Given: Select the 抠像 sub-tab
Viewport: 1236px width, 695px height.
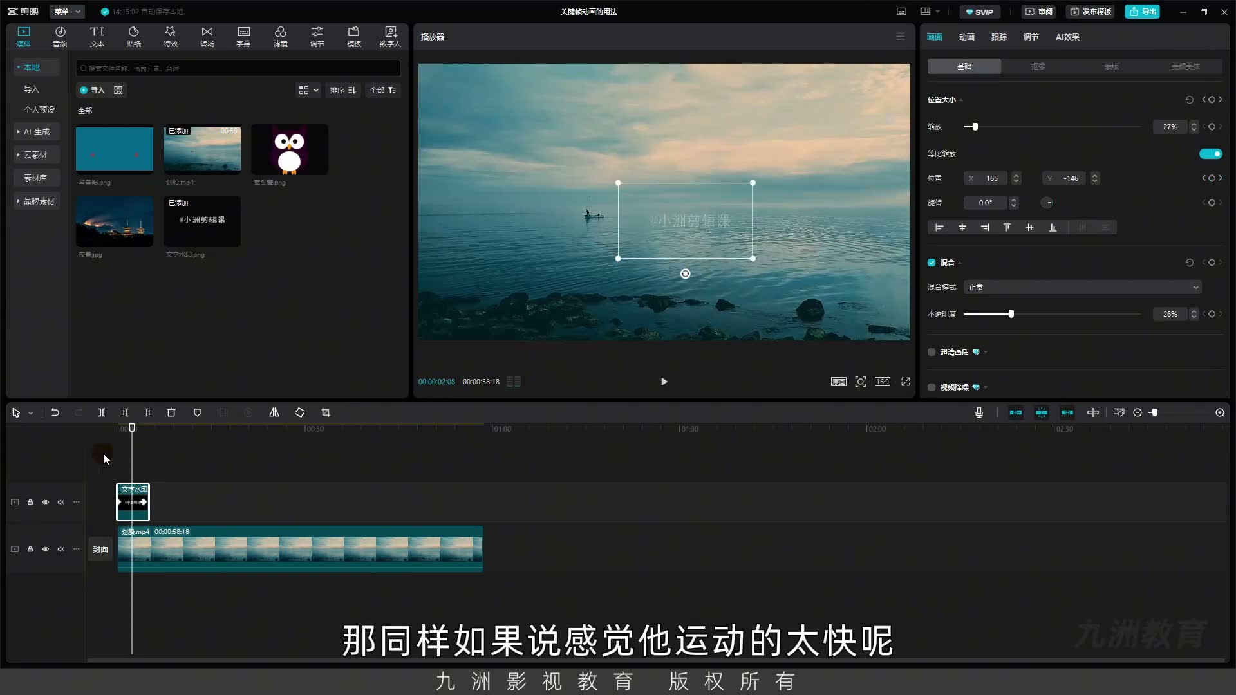Looking at the screenshot, I should point(1038,66).
